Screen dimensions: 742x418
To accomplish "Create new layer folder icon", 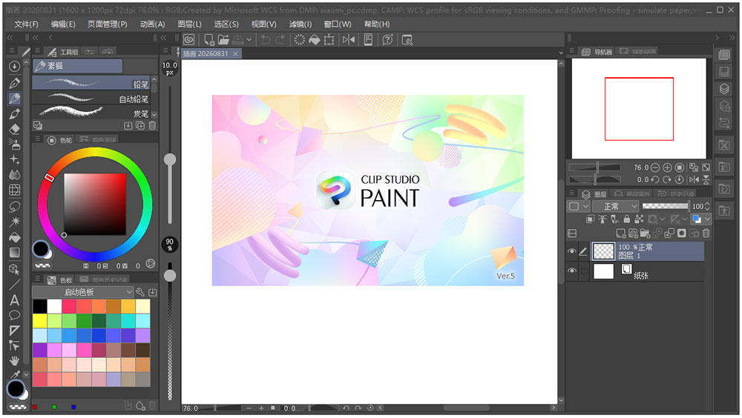I will [x=645, y=233].
